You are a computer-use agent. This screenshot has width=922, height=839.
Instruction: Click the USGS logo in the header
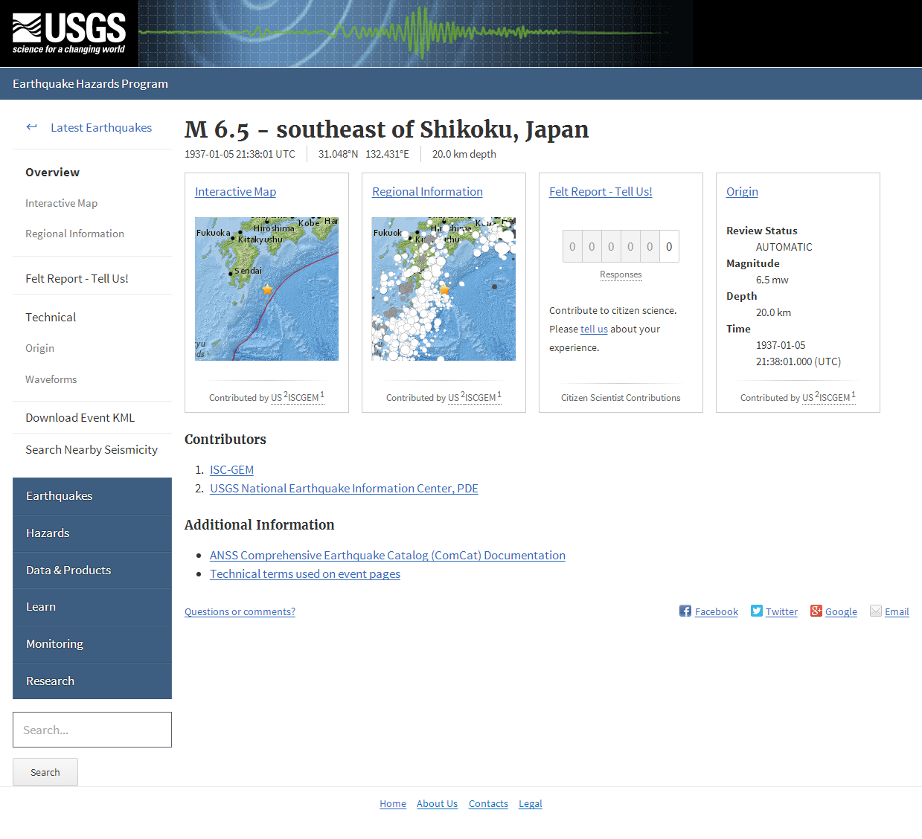(x=67, y=33)
